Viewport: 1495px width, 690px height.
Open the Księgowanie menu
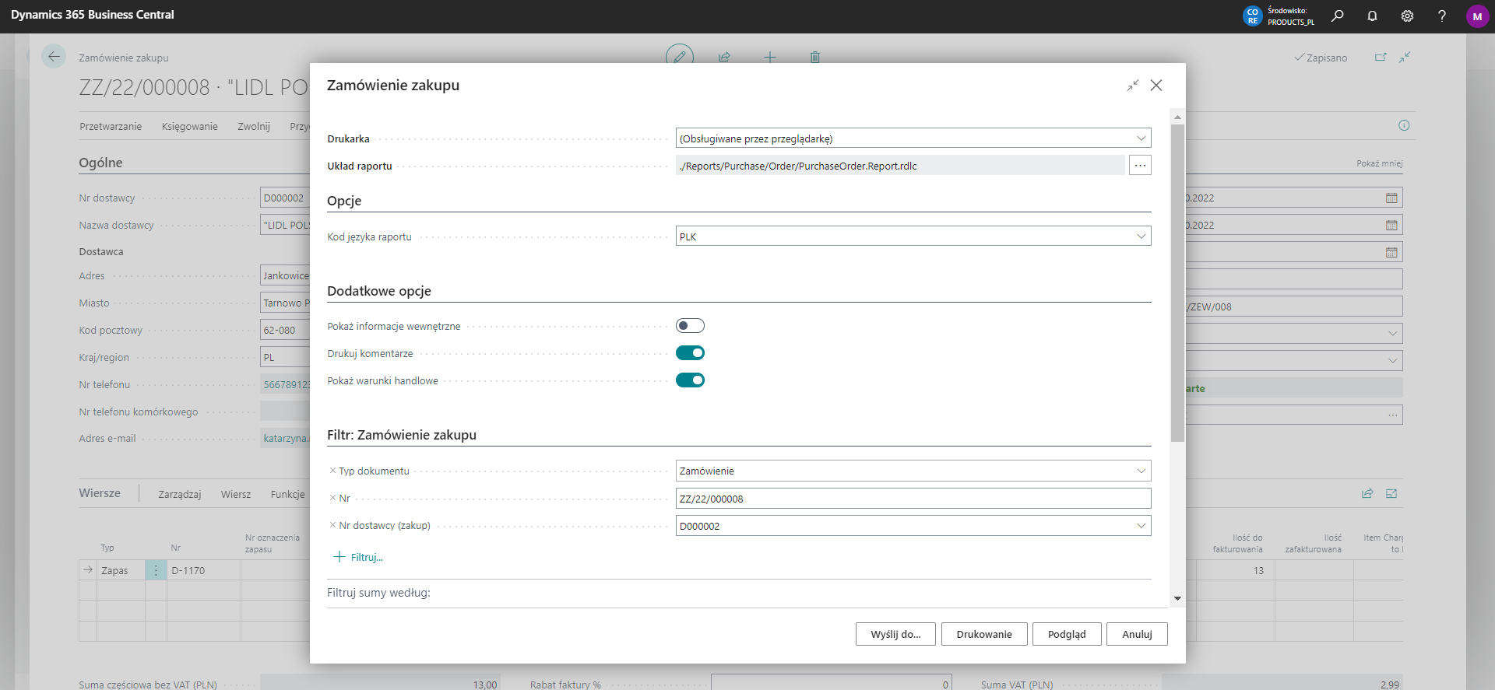(190, 126)
